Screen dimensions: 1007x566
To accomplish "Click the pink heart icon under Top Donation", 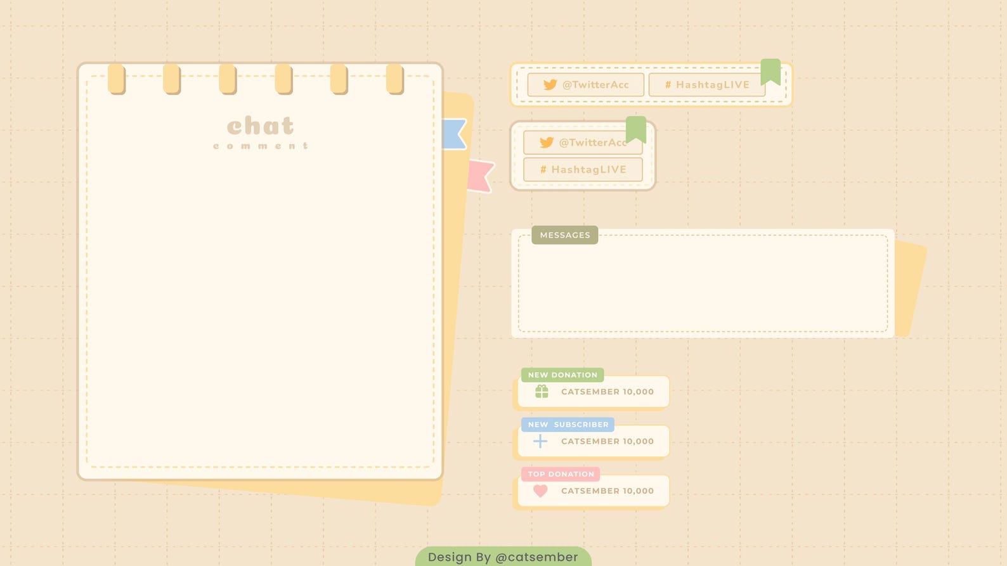I will 540,491.
